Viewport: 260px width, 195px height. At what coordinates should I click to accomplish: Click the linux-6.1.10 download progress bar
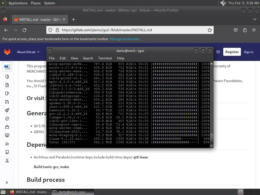175,139
